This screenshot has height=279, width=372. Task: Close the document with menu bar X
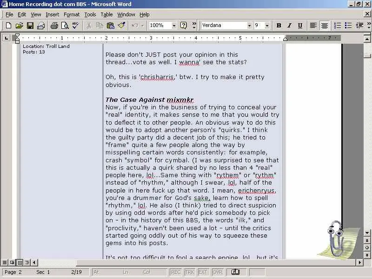[x=367, y=14]
